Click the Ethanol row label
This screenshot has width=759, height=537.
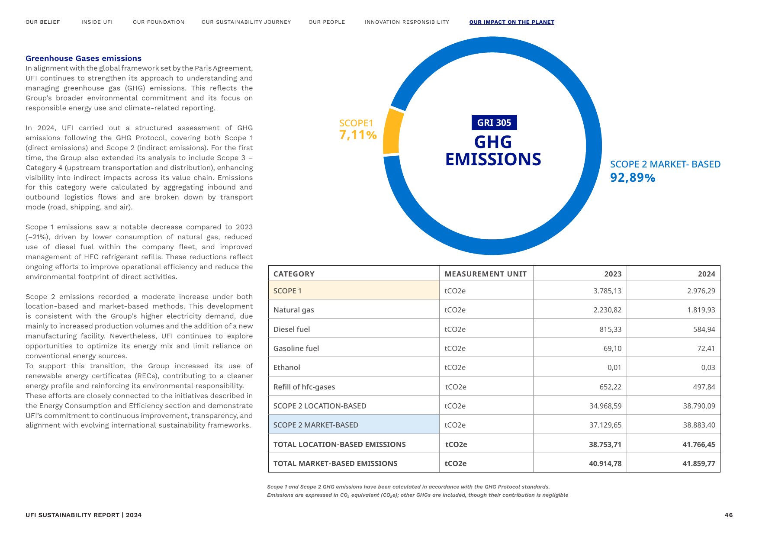click(x=286, y=367)
